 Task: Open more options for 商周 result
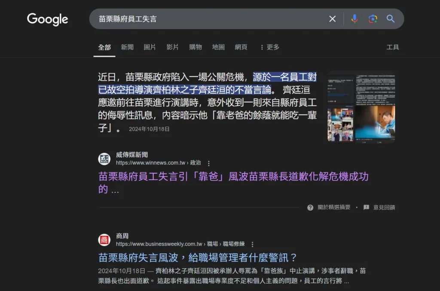(252, 245)
